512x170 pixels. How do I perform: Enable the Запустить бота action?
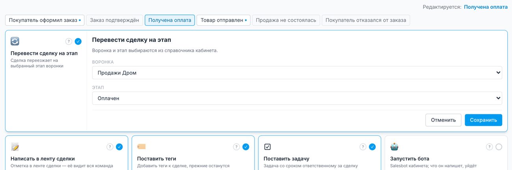coord(499,147)
